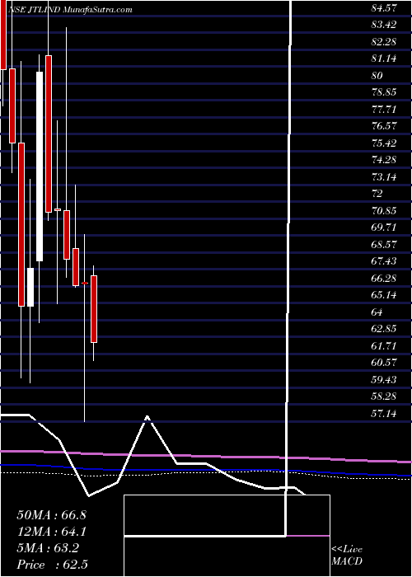This screenshot has width=412, height=577.
Task: Select the 81.14 price axis label
Action: [x=384, y=59]
